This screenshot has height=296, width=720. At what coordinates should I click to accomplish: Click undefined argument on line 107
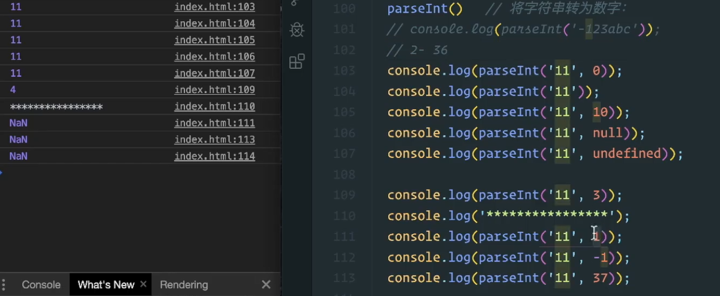627,154
